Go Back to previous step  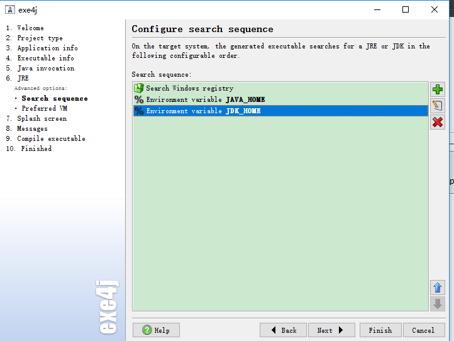pos(283,330)
